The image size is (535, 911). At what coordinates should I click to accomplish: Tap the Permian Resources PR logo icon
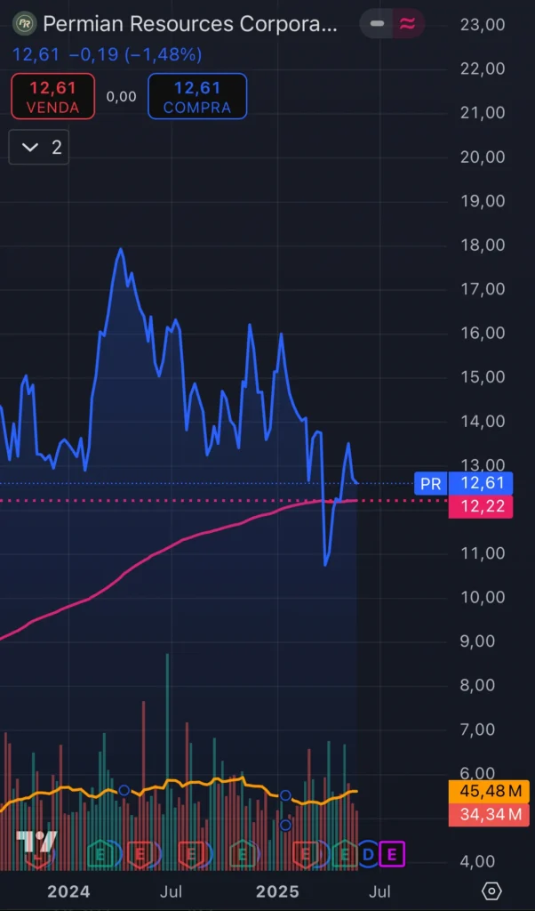click(x=24, y=24)
